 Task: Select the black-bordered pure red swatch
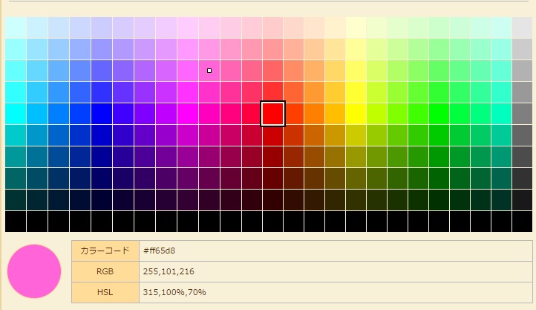[x=272, y=114]
